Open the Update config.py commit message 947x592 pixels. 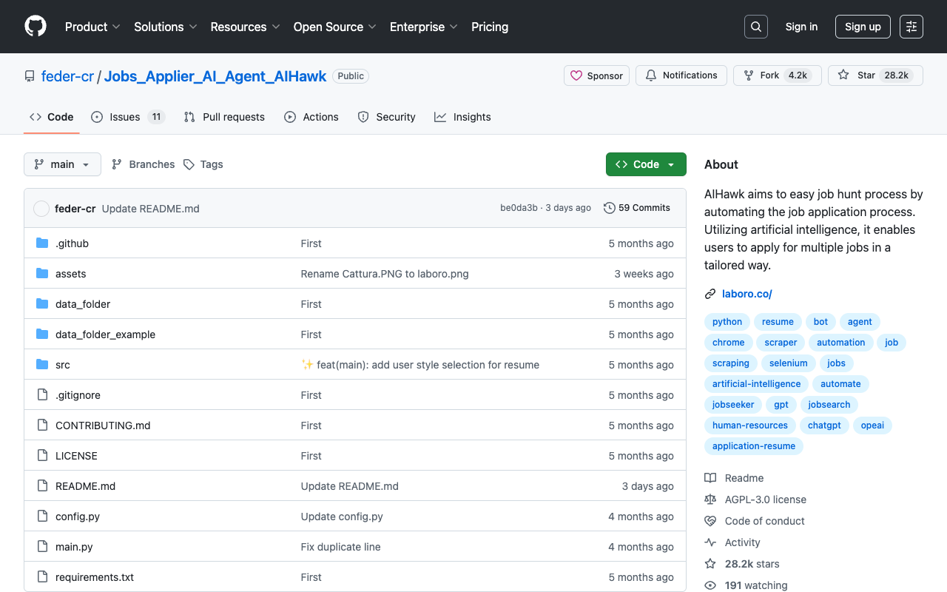click(342, 517)
